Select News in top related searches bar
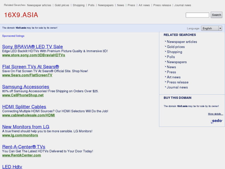225x169 pixels. [x=120, y=5]
